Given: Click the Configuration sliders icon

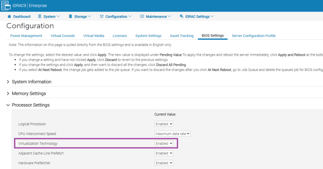Looking at the screenshot, I should (x=102, y=16).
